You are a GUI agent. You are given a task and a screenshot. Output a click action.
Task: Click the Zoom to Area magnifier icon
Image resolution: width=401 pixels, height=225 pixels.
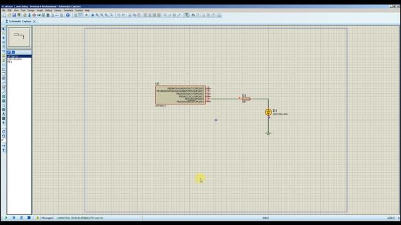coord(112,15)
